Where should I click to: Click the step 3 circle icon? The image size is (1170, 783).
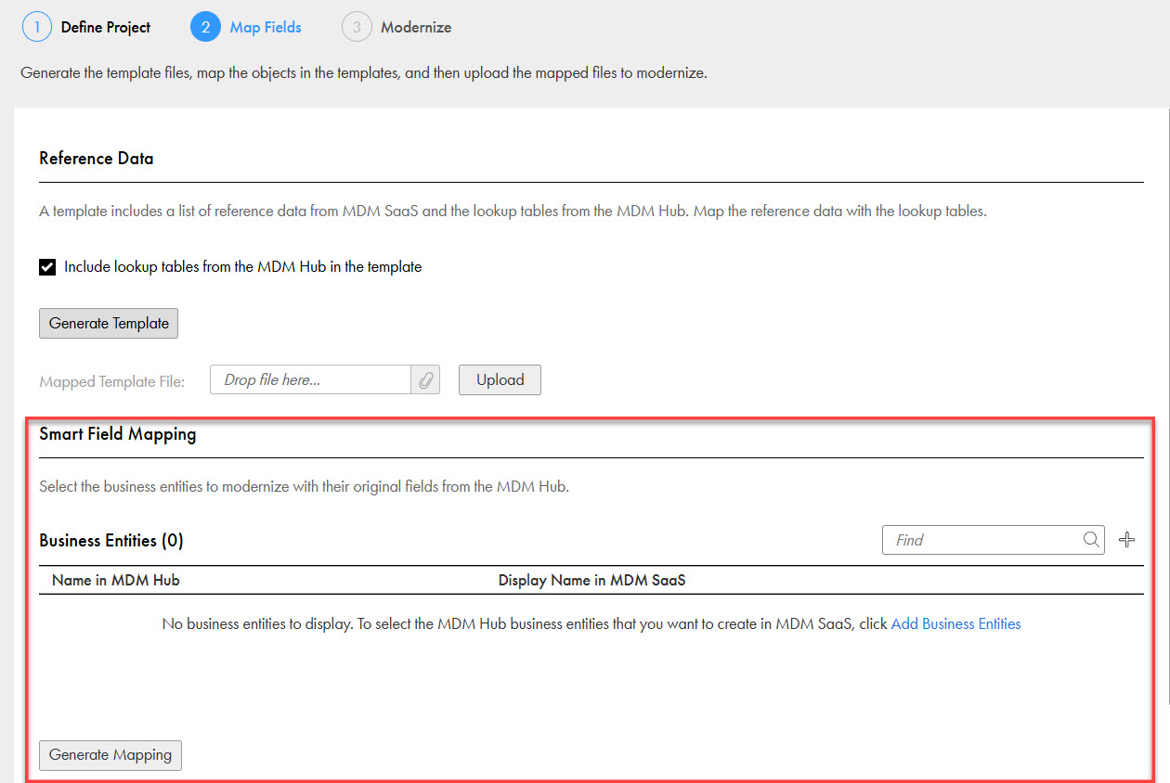pyautogui.click(x=357, y=27)
